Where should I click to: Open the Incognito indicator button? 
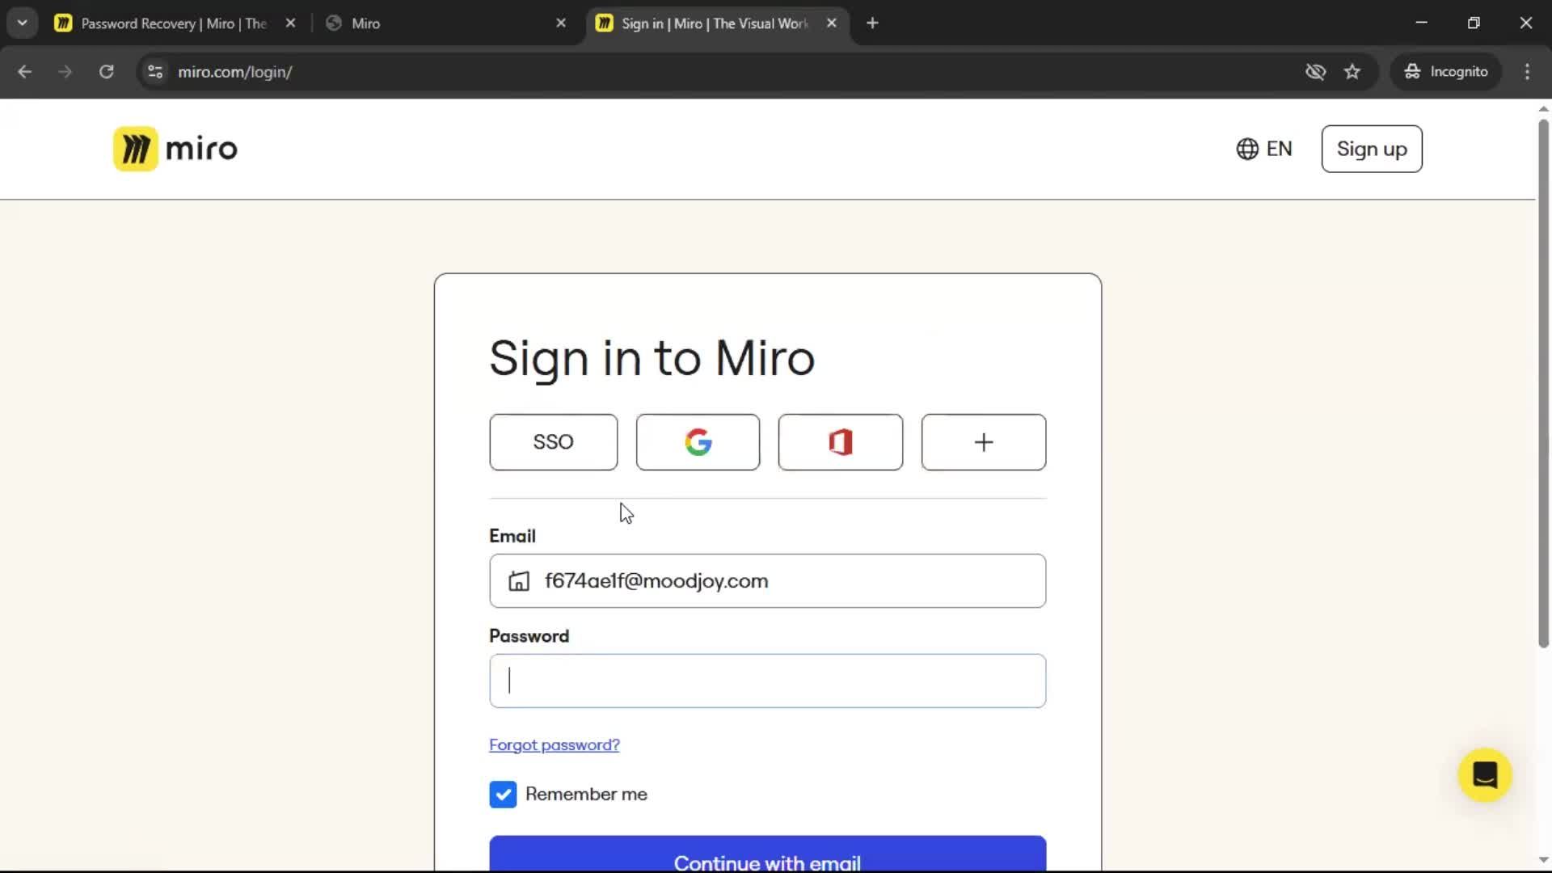pos(1446,72)
